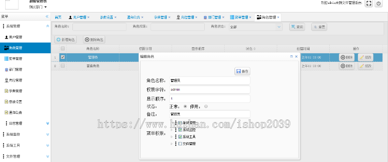
Task: Expand 文件管理 node triangle in dialog tree
Action: [x=172, y=144]
